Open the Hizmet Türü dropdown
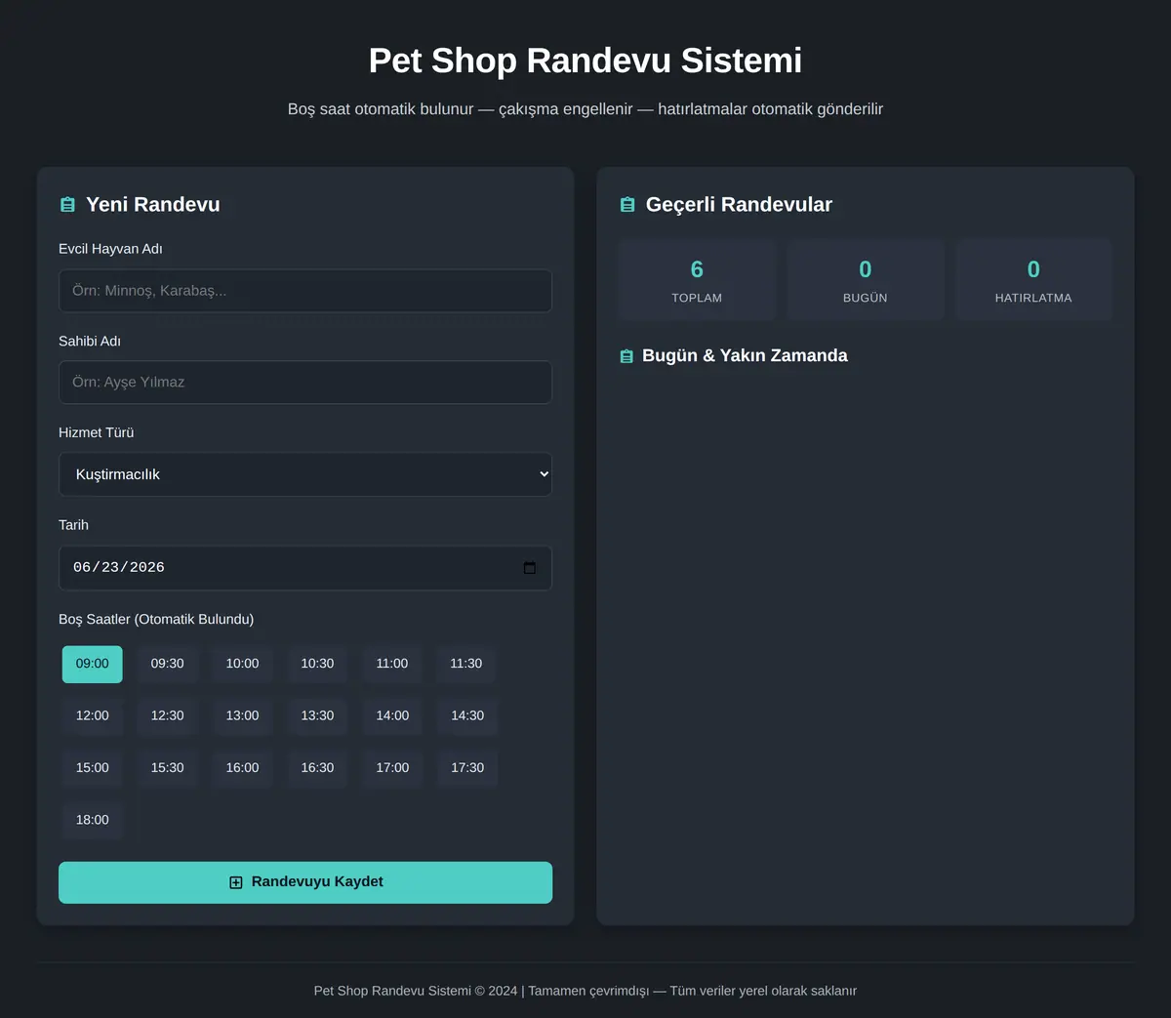Viewport: 1171px width, 1018px height. click(x=305, y=474)
